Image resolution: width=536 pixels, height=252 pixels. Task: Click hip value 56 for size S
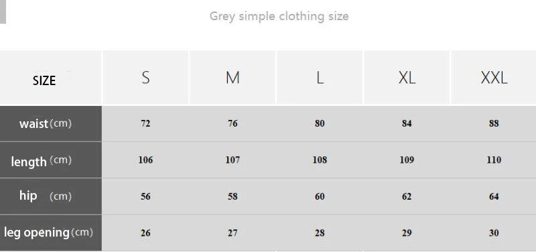[145, 196]
